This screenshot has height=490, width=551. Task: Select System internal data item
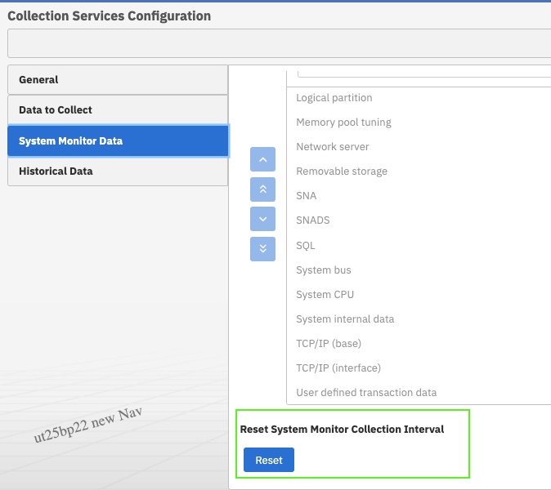click(x=345, y=319)
